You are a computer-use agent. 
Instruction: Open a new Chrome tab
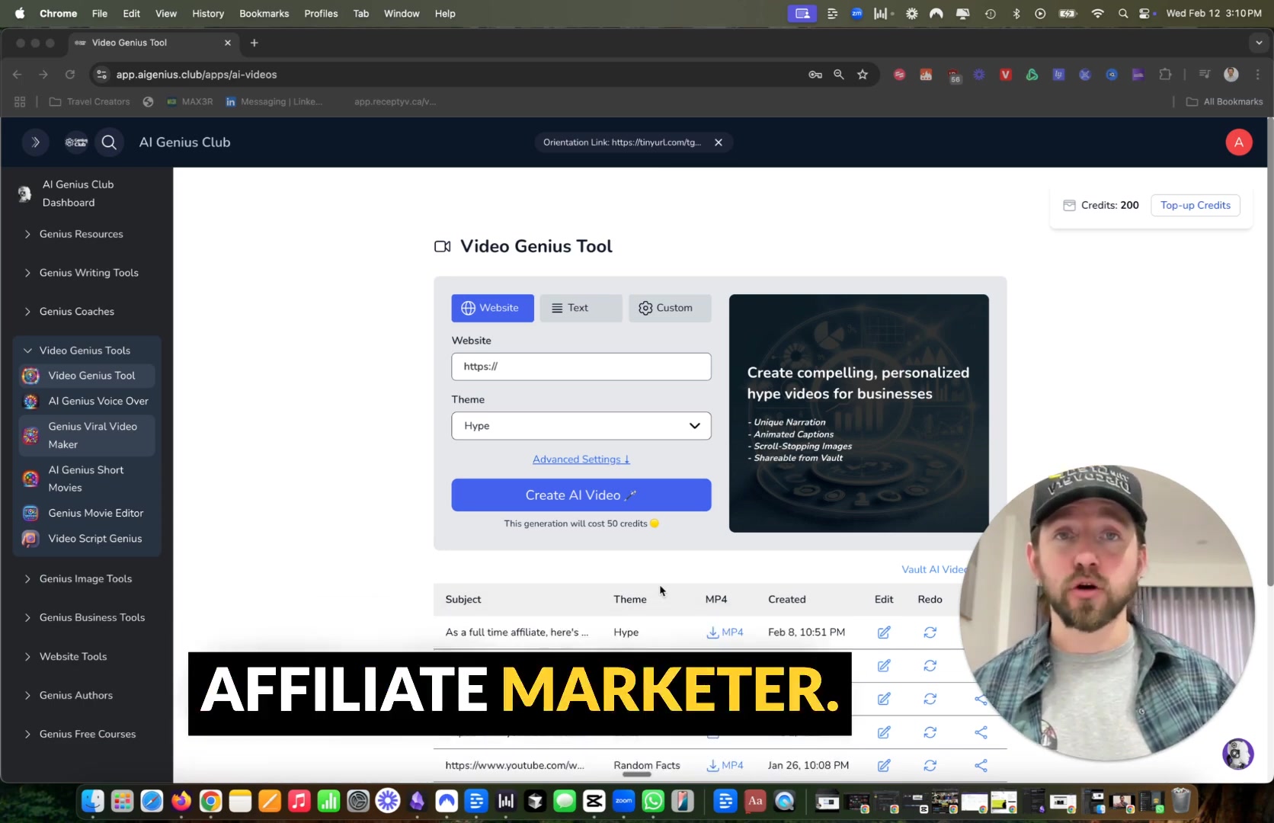tap(254, 43)
